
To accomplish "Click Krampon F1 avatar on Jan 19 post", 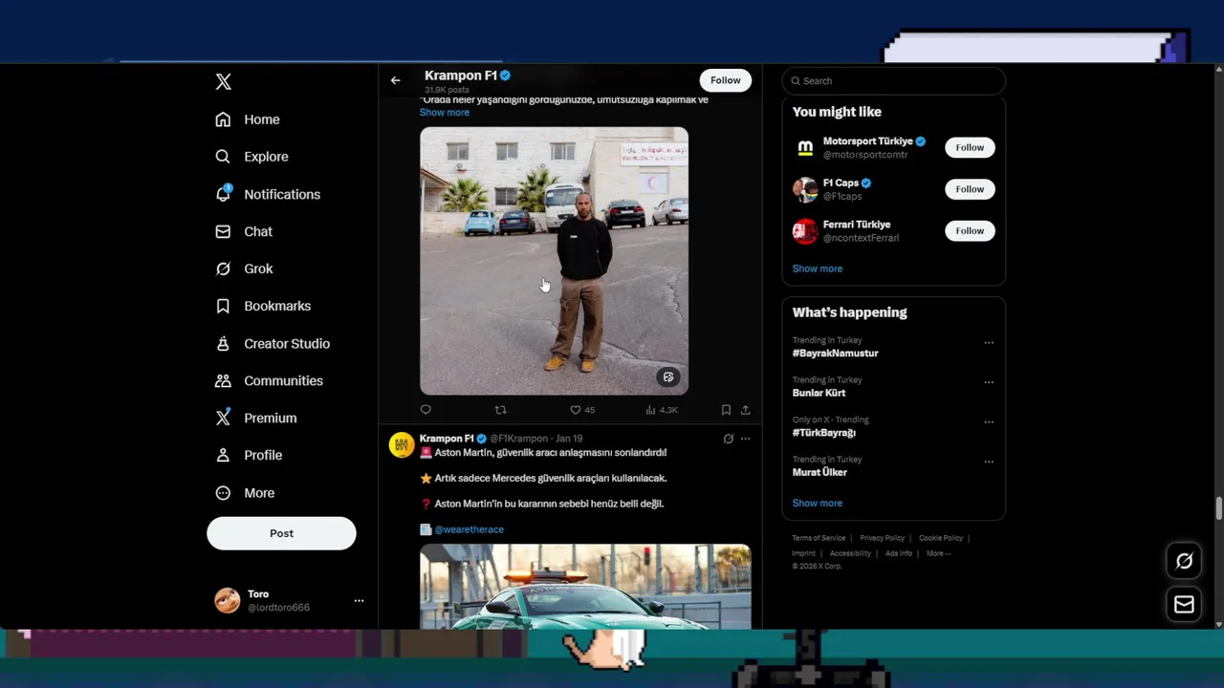I will [402, 445].
